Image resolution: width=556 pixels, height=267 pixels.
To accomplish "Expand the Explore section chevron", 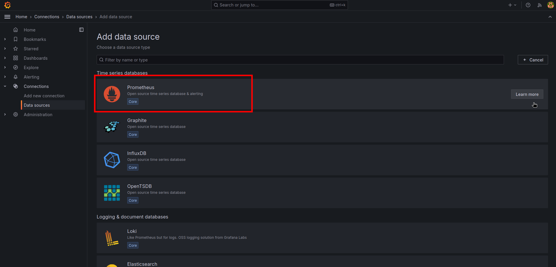I will click(5, 67).
